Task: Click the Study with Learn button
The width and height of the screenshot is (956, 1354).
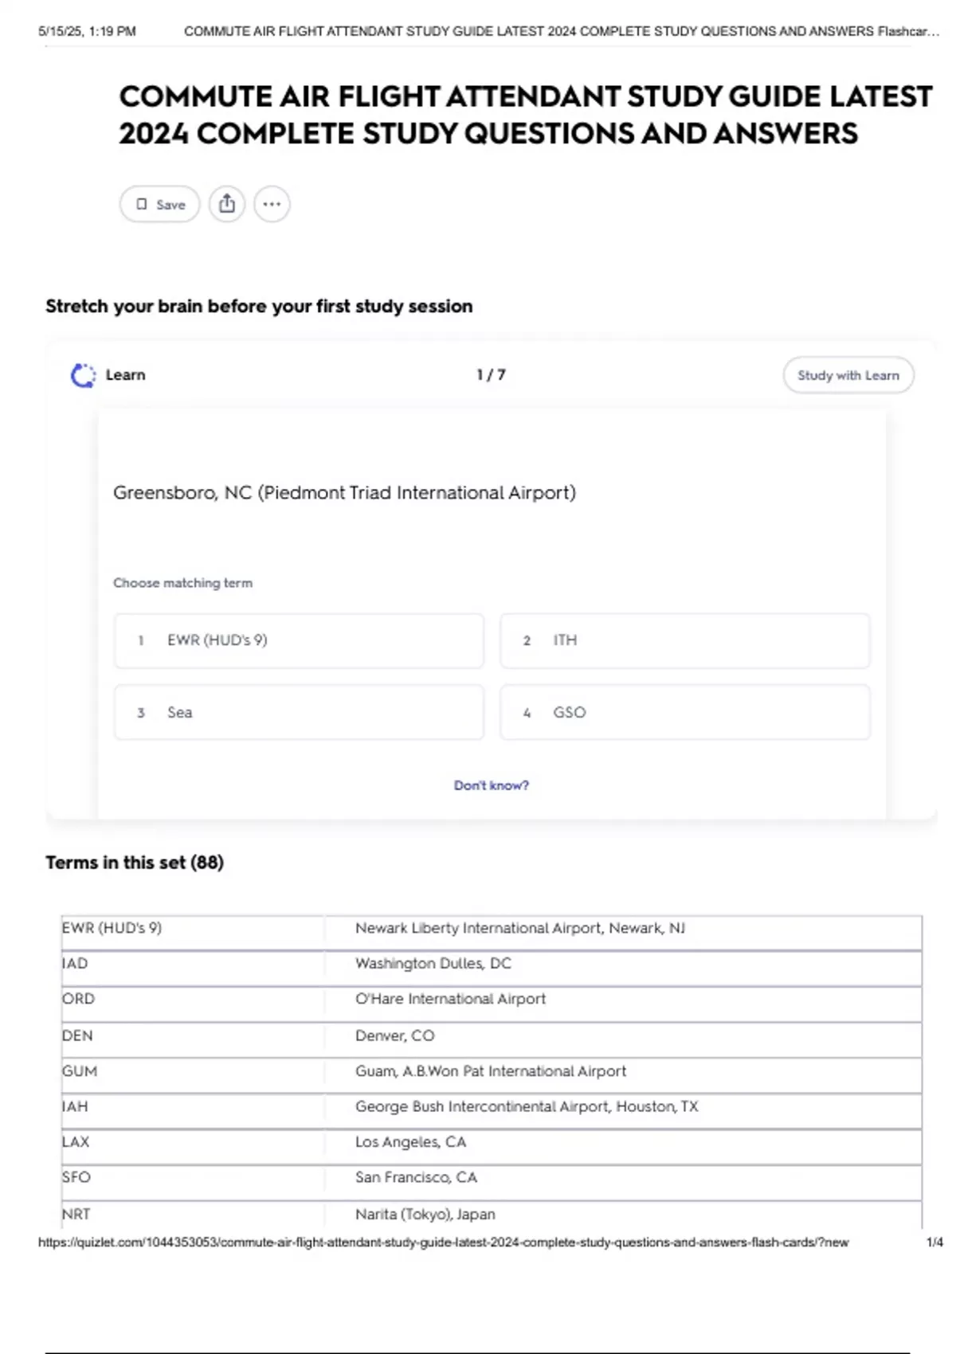Action: [848, 375]
